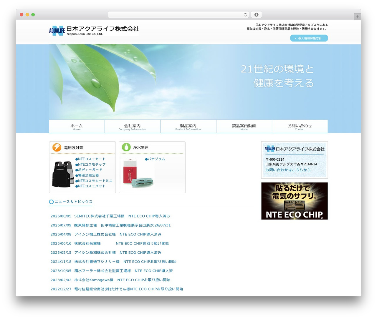The width and height of the screenshot is (377, 319).
Task: Click the browser reload icon
Action: click(x=245, y=15)
